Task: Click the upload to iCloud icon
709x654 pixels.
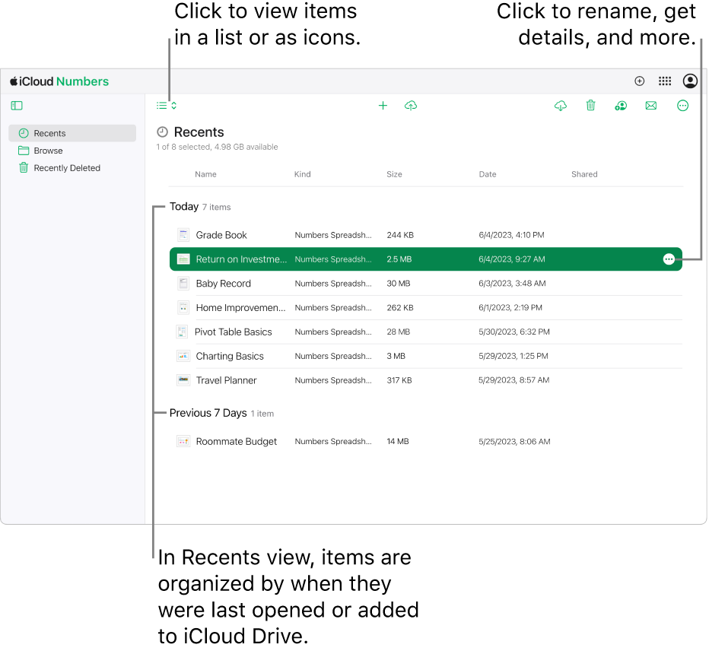Action: click(x=411, y=106)
